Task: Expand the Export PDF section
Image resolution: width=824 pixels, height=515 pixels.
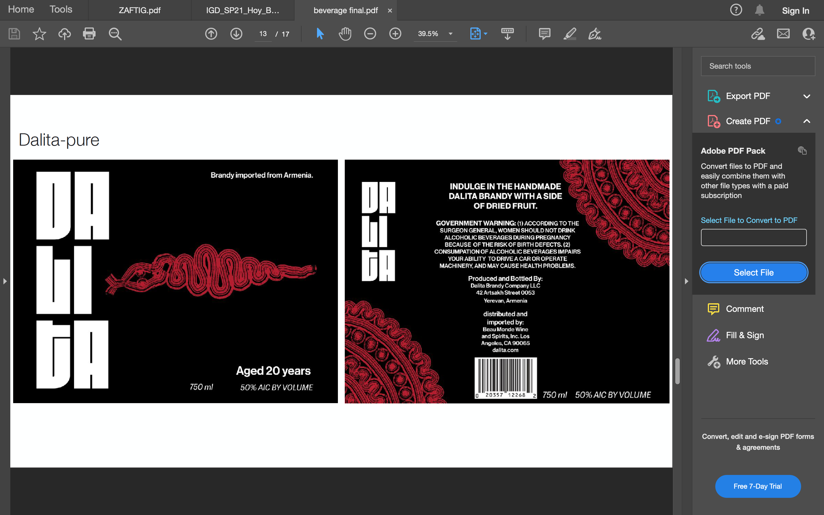Action: pos(806,96)
